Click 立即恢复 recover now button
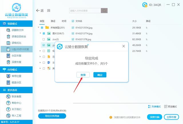The image size is (183, 124). click(171, 117)
